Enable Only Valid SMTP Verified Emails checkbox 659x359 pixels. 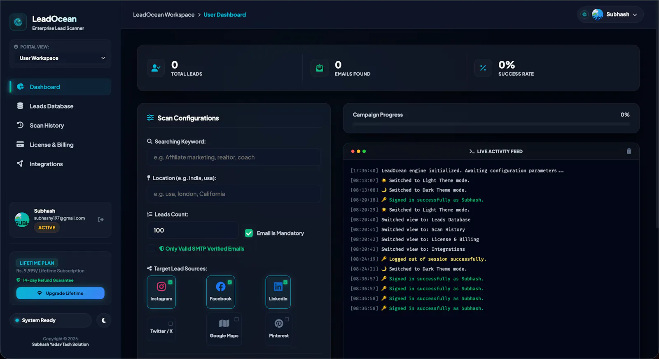(x=151, y=248)
